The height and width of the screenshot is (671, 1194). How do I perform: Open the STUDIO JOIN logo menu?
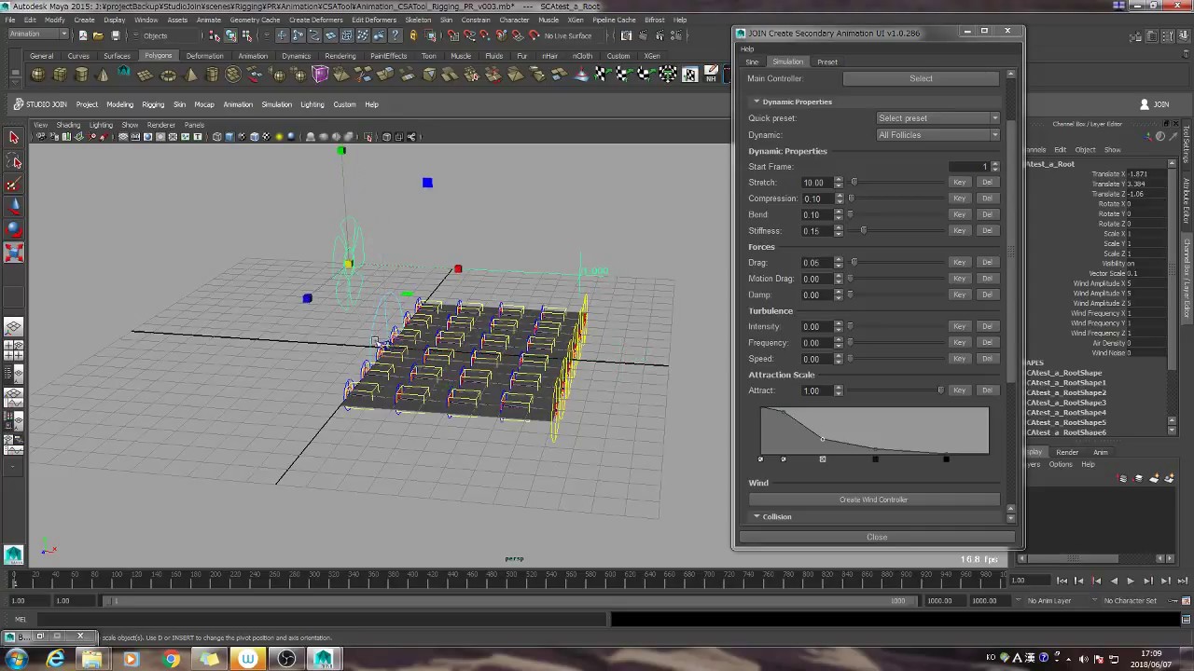(41, 104)
